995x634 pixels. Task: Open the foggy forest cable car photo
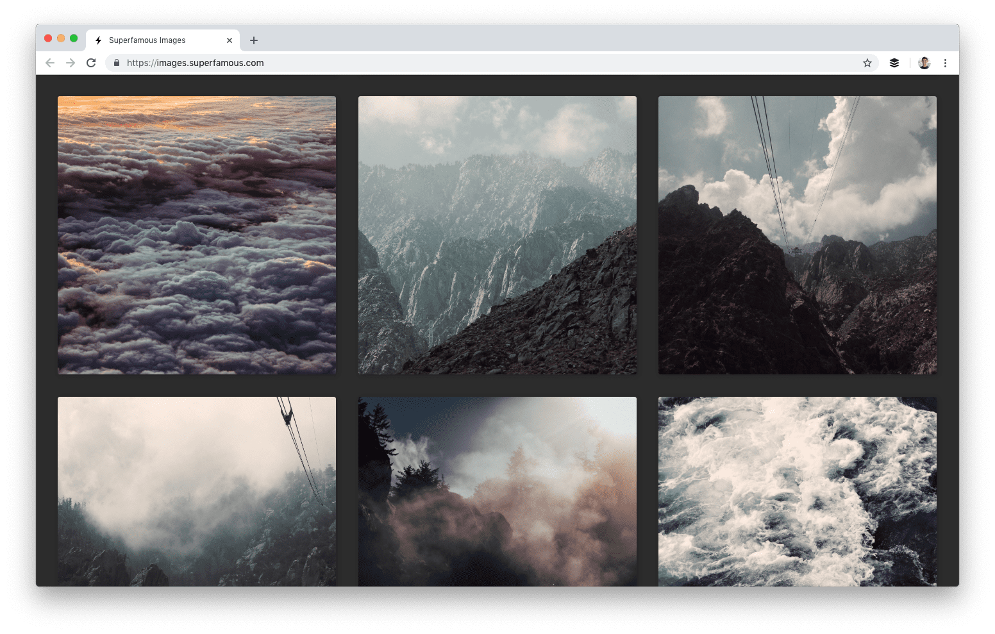[x=197, y=491]
